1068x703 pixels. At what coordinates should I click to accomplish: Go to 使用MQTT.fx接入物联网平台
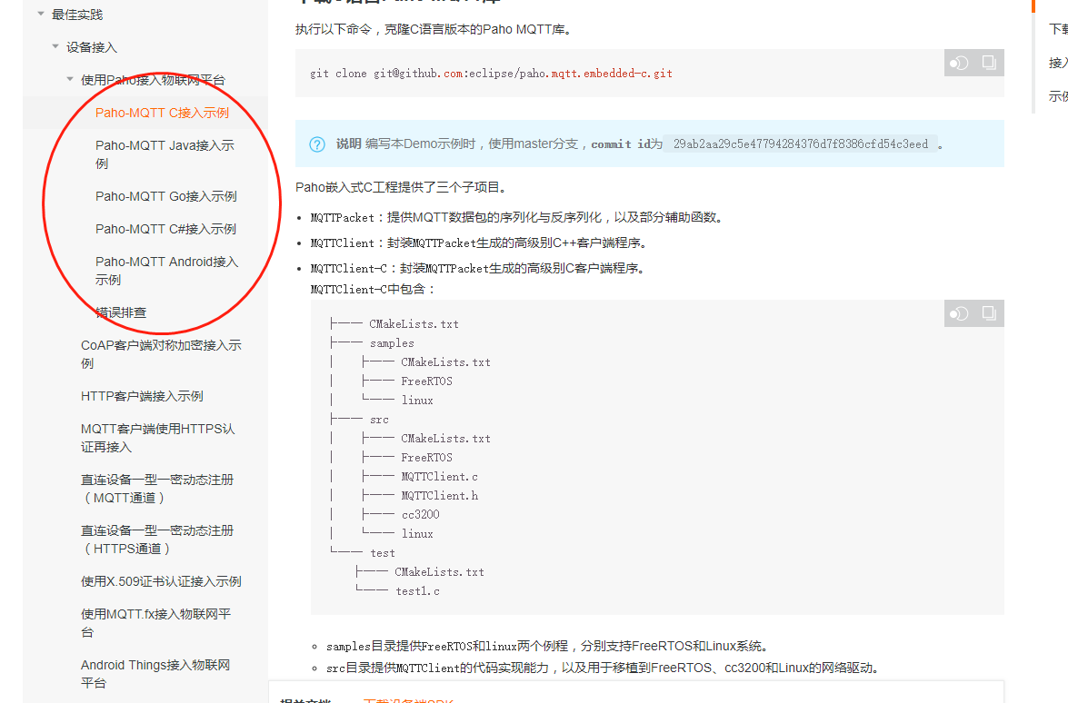(x=156, y=623)
